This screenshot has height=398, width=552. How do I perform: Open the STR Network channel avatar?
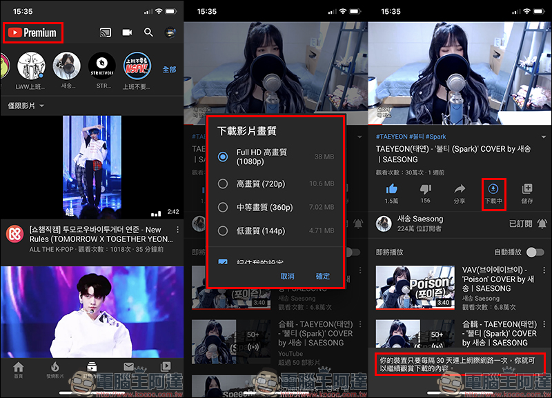tap(102, 66)
